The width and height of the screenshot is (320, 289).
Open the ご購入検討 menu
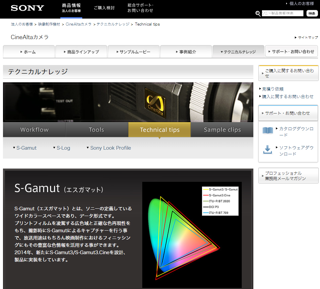coord(104,8)
